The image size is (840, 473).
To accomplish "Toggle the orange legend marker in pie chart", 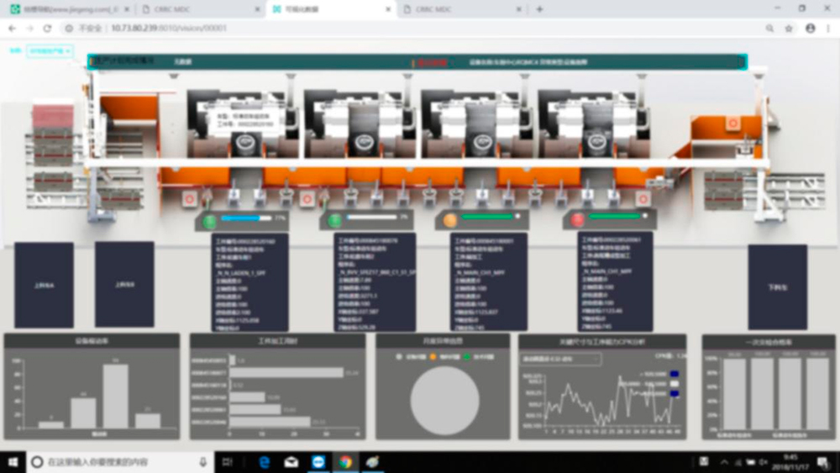I will click(x=431, y=356).
